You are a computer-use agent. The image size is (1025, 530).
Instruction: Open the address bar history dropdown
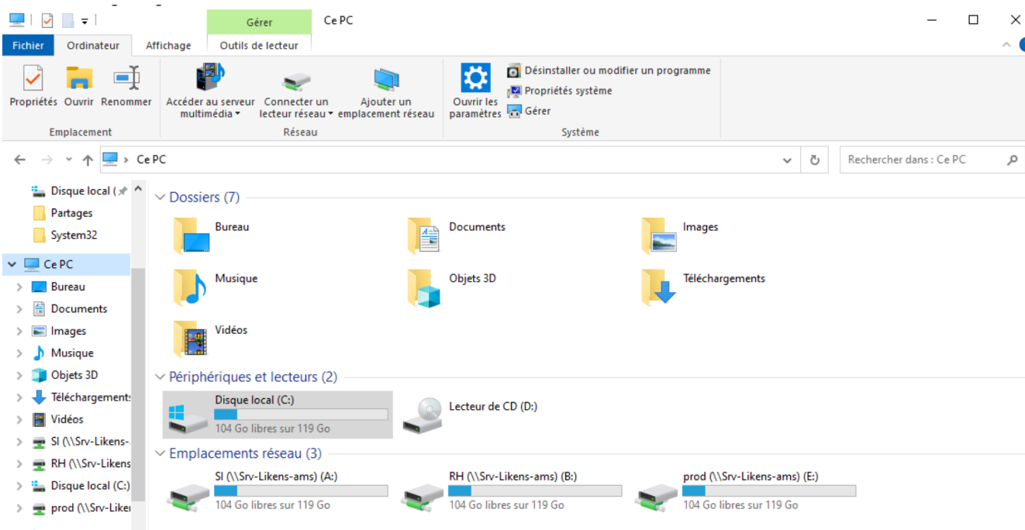787,160
